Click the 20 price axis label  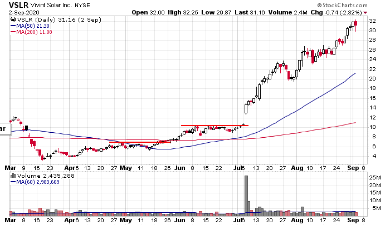pyautogui.click(x=372, y=79)
